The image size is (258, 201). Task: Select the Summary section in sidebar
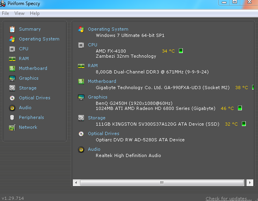click(x=30, y=29)
